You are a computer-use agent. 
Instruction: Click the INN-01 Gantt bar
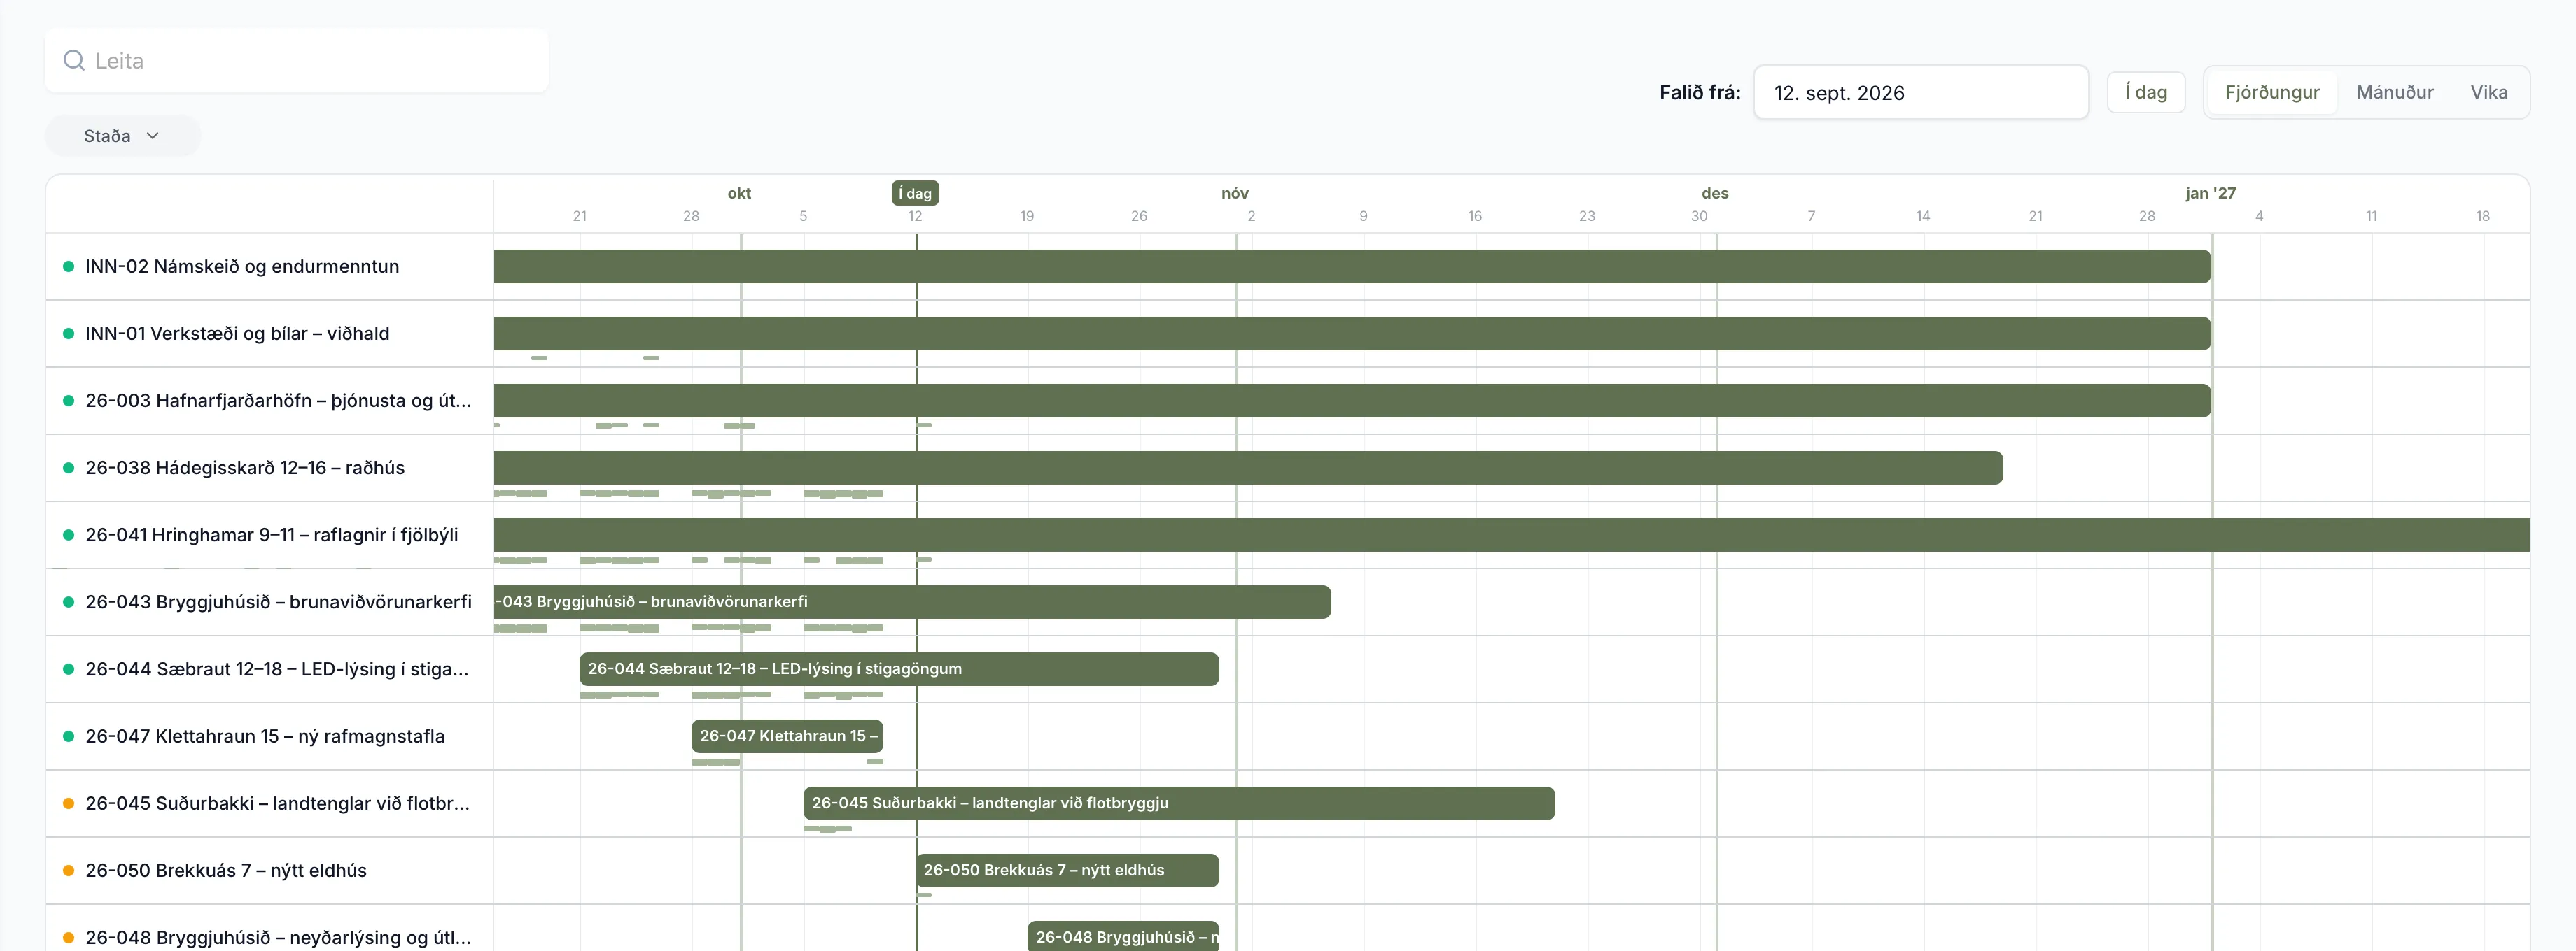[x=1352, y=334]
